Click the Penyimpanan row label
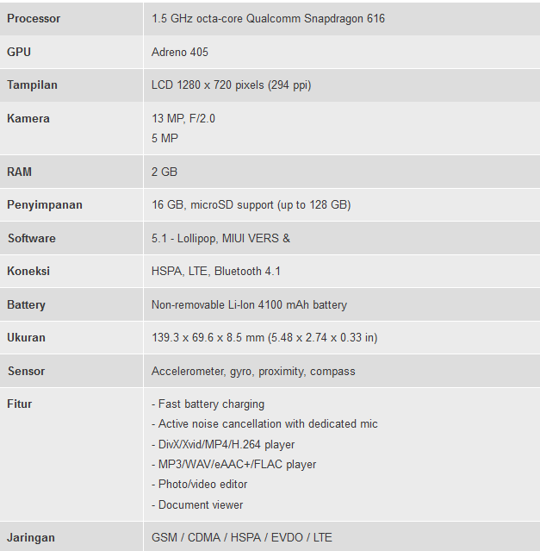Image resolution: width=540 pixels, height=551 pixels. click(45, 205)
